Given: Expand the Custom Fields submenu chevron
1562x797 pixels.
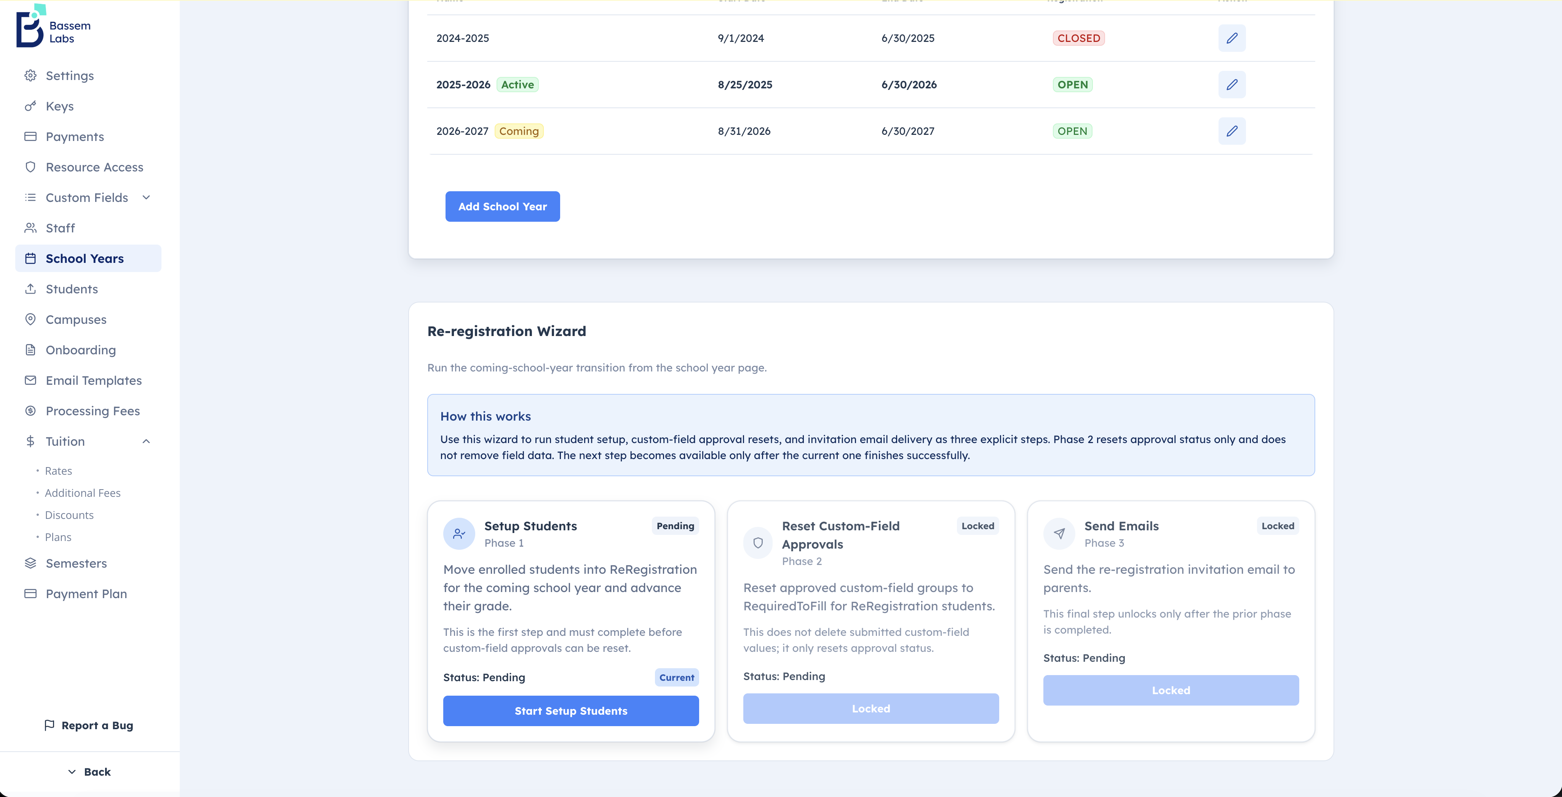Looking at the screenshot, I should [x=146, y=198].
